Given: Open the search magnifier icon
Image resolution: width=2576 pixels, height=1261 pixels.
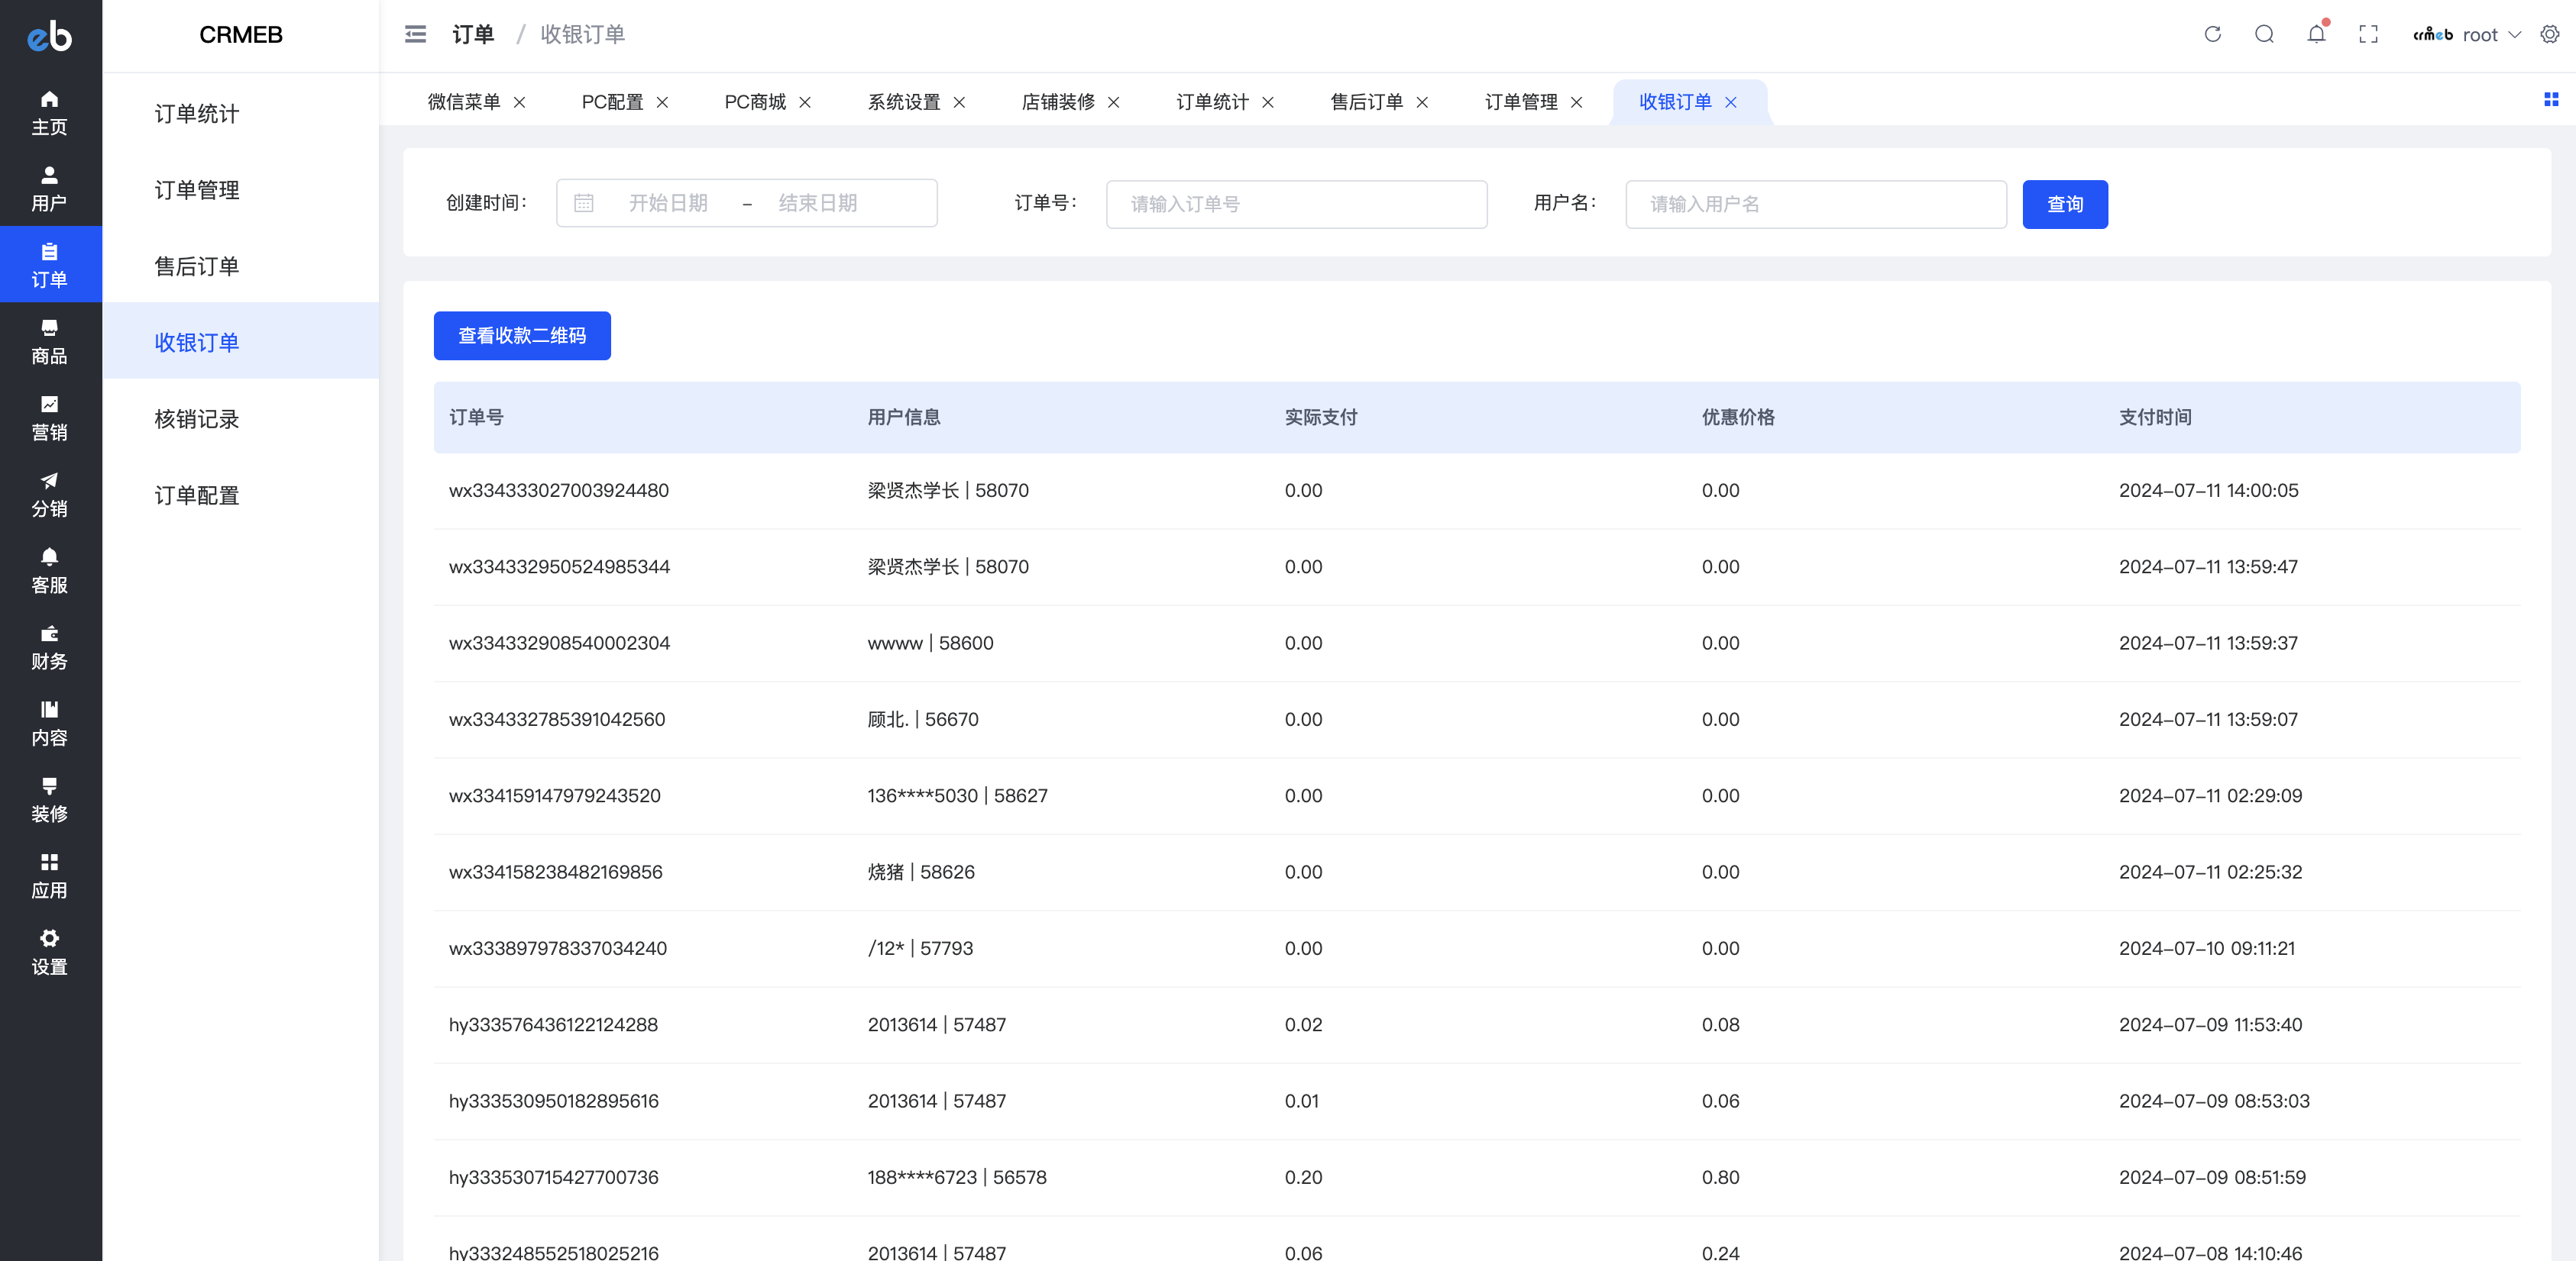Looking at the screenshot, I should pos(2265,35).
